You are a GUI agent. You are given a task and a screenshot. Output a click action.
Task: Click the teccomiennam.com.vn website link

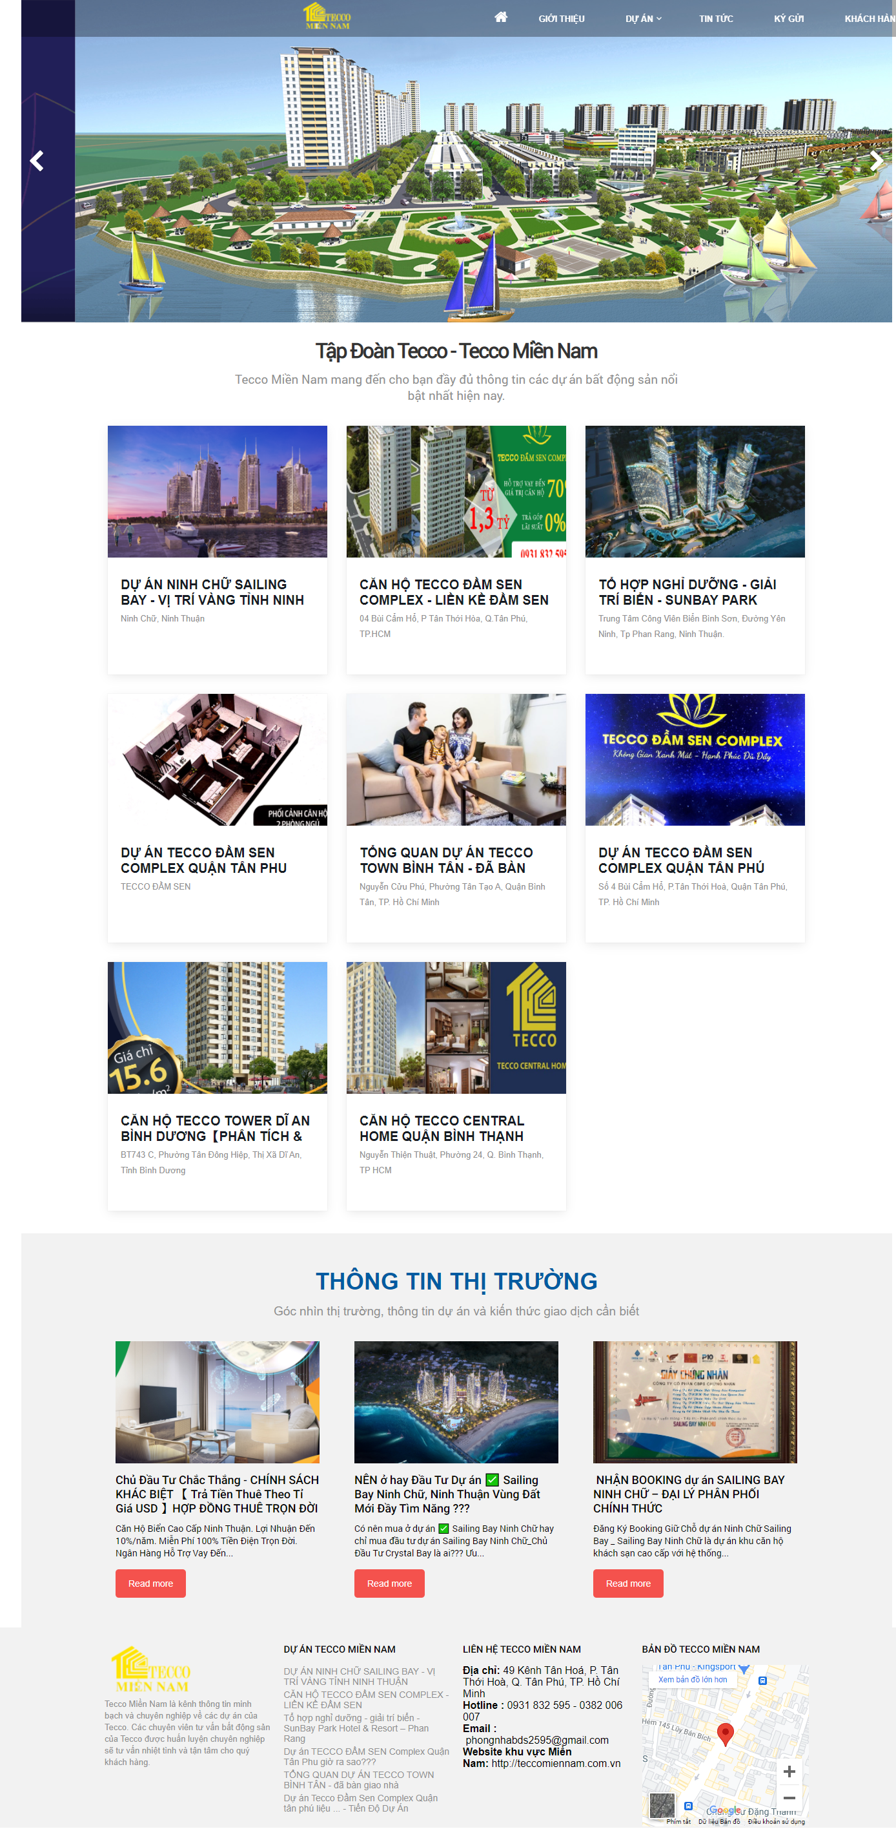(x=556, y=1763)
